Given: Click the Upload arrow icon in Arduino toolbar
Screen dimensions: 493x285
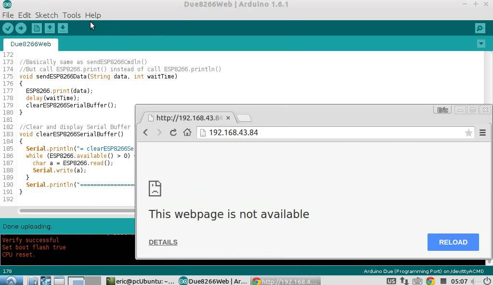Looking at the screenshot, I should point(21,28).
